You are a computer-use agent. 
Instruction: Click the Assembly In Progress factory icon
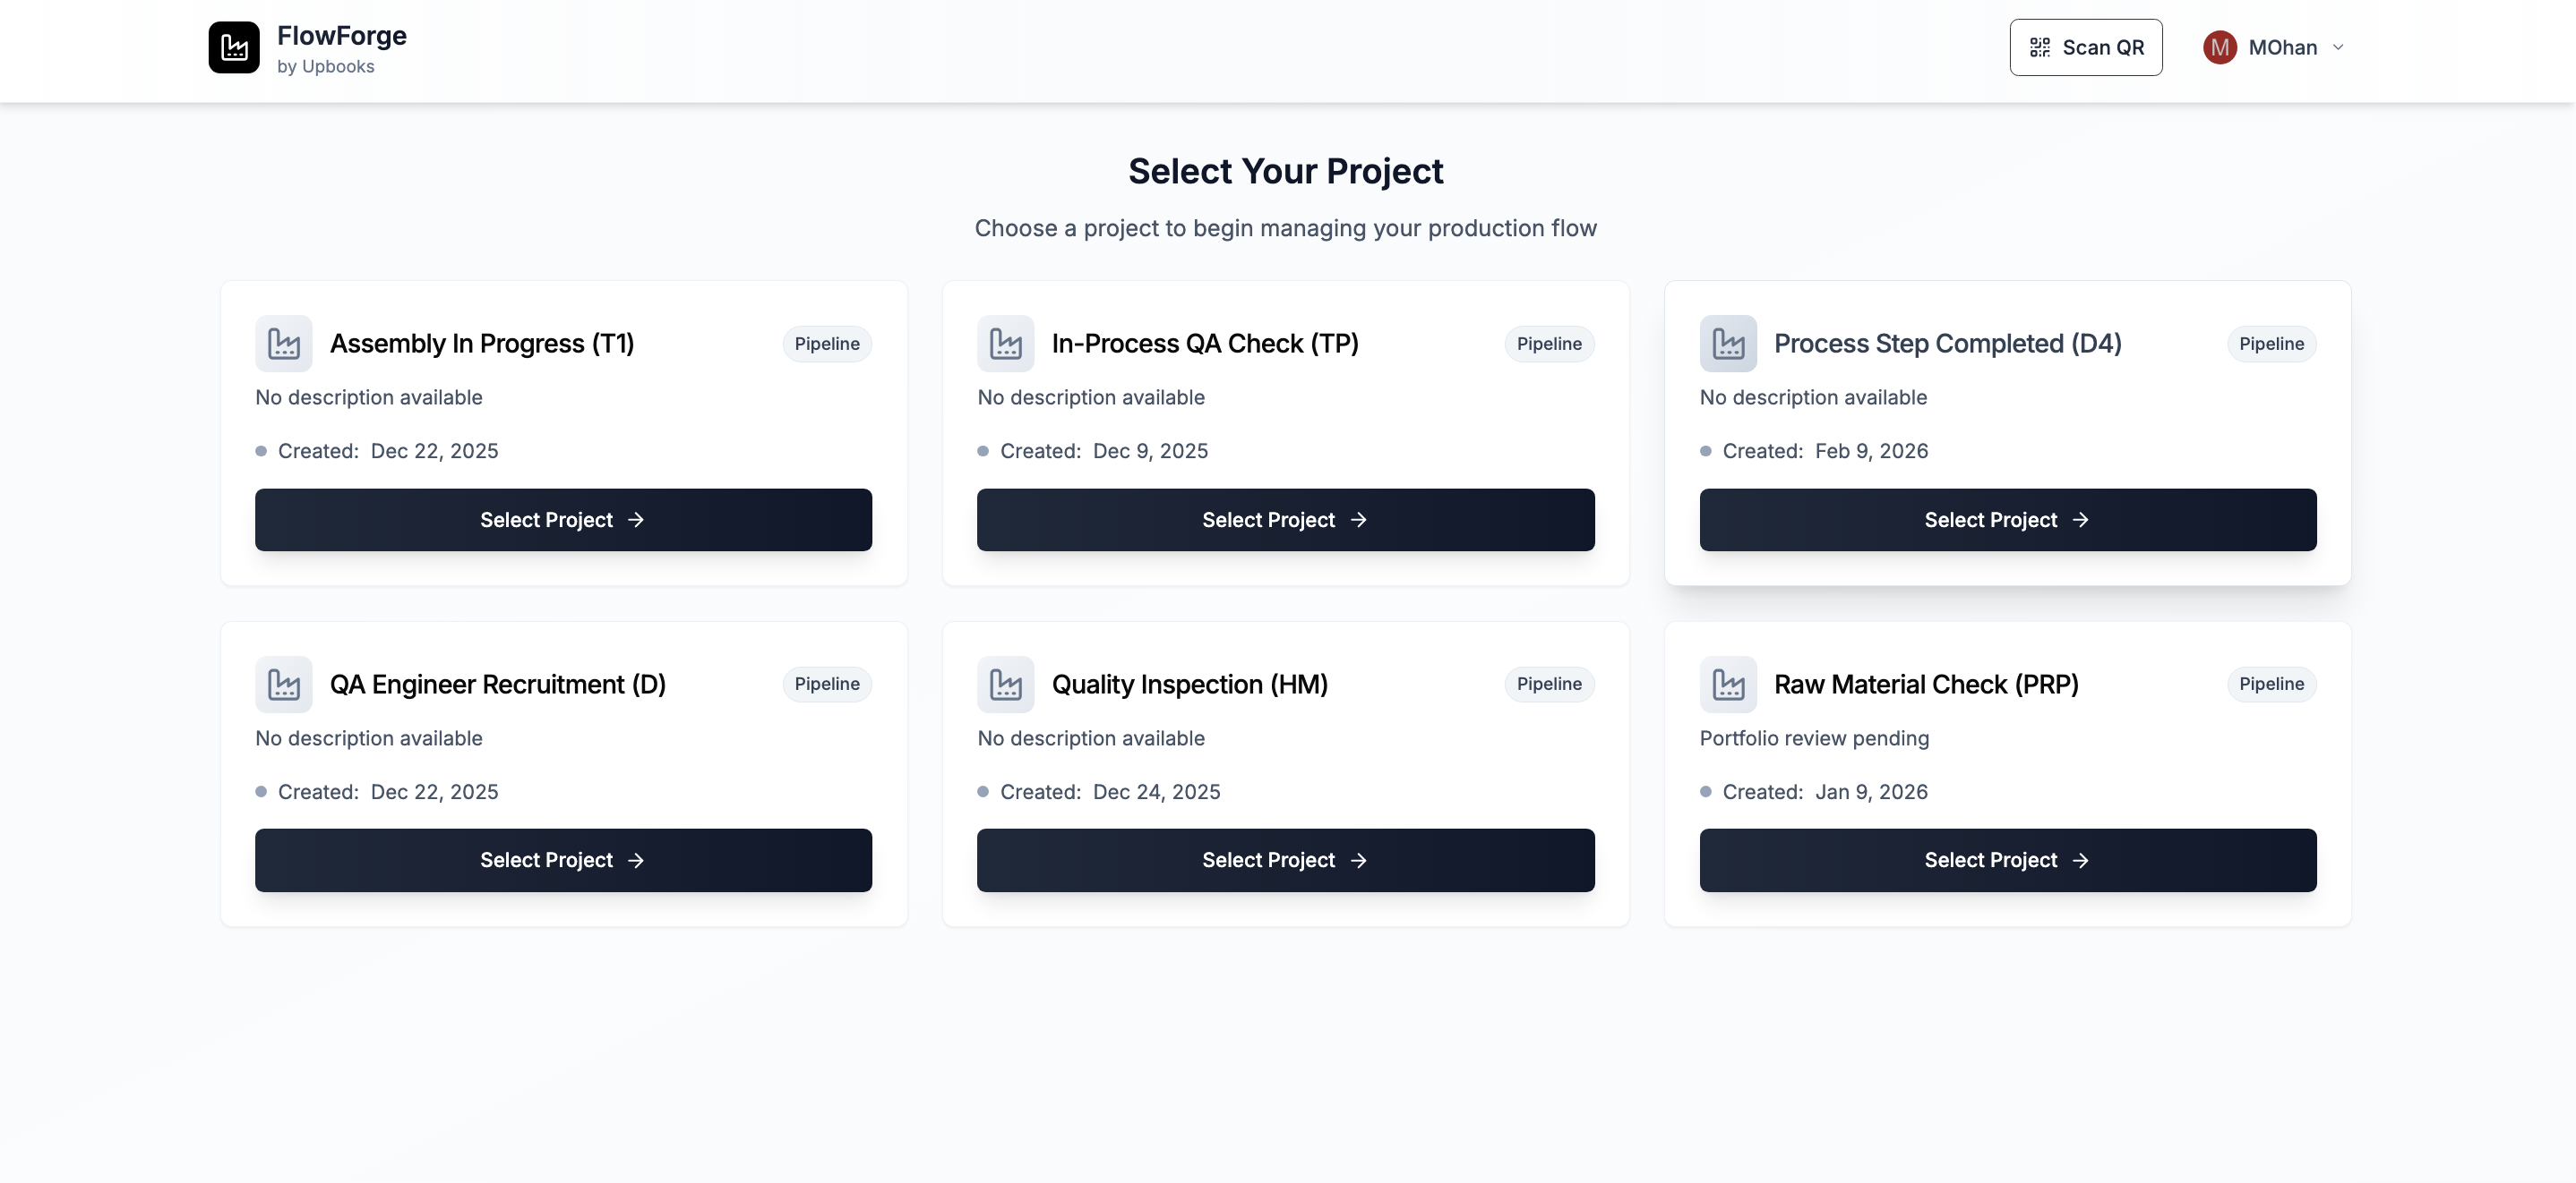284,344
